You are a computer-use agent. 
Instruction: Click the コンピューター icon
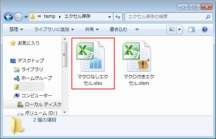pyautogui.click(x=17, y=96)
